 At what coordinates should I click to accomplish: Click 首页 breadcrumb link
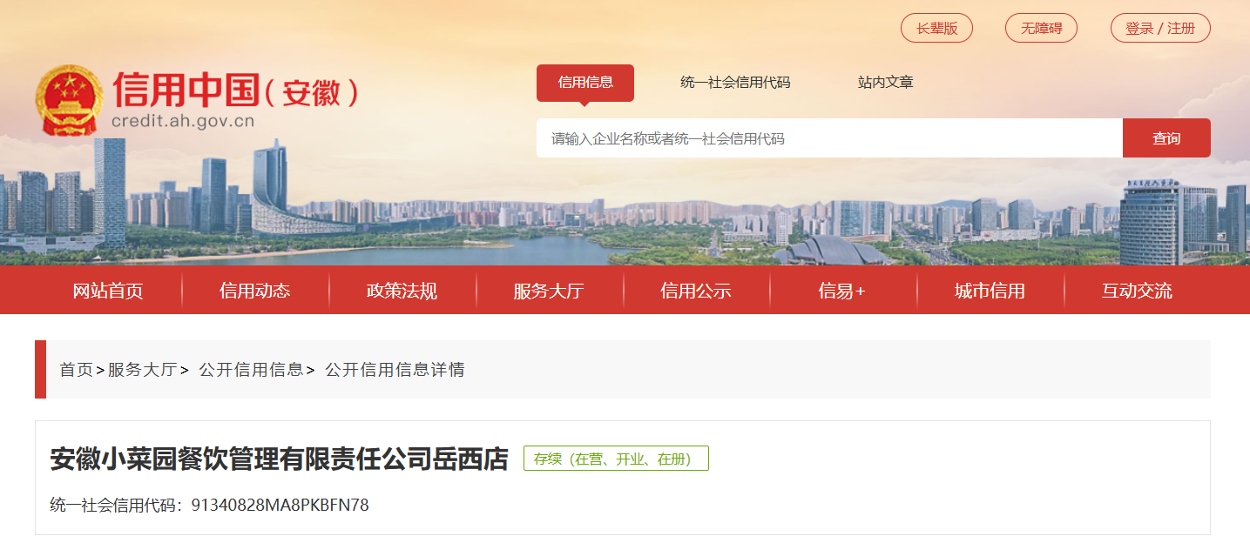(x=76, y=370)
